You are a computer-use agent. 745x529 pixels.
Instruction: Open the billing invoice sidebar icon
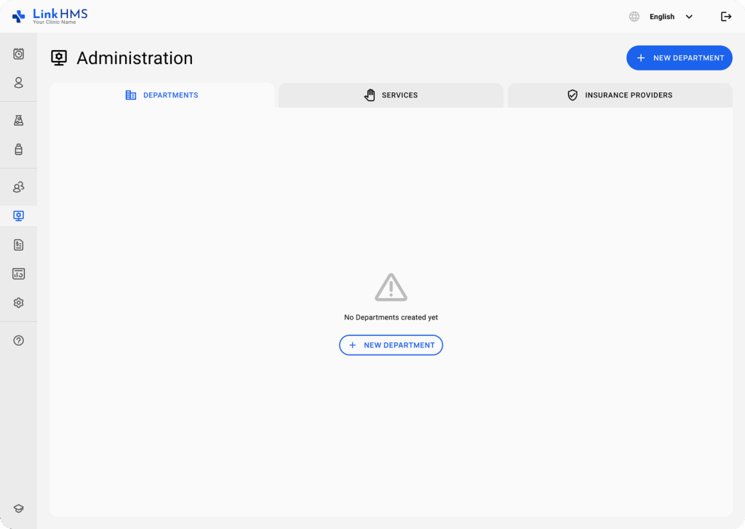(19, 245)
